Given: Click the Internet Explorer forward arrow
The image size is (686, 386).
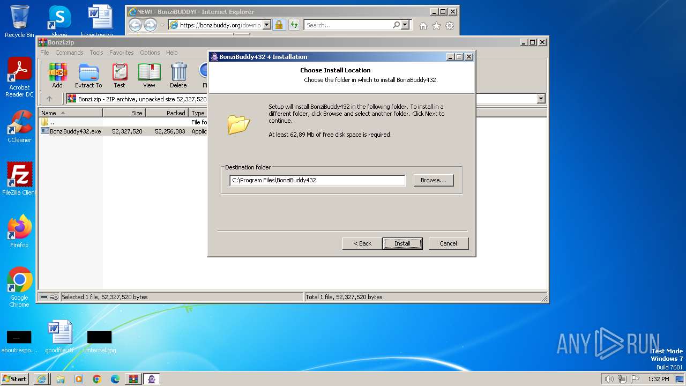Looking at the screenshot, I should coord(150,25).
